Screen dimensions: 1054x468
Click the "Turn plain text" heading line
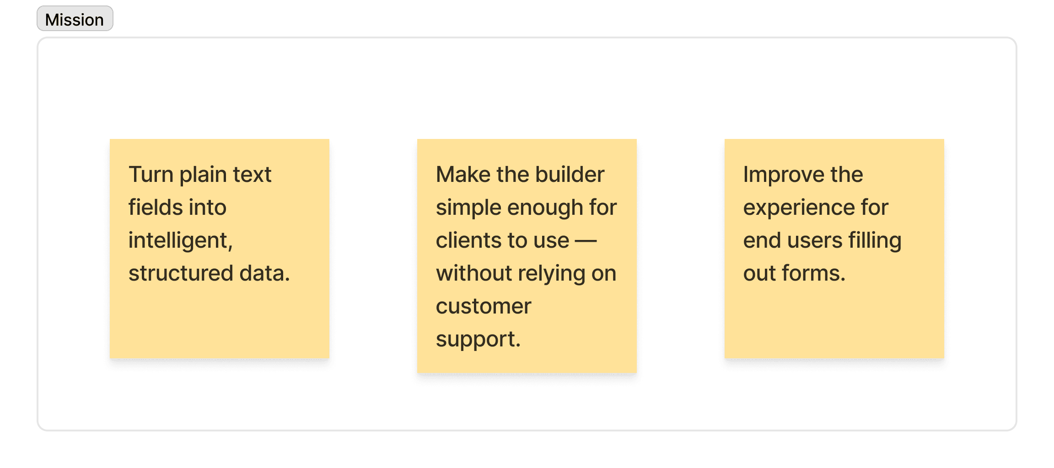(200, 175)
